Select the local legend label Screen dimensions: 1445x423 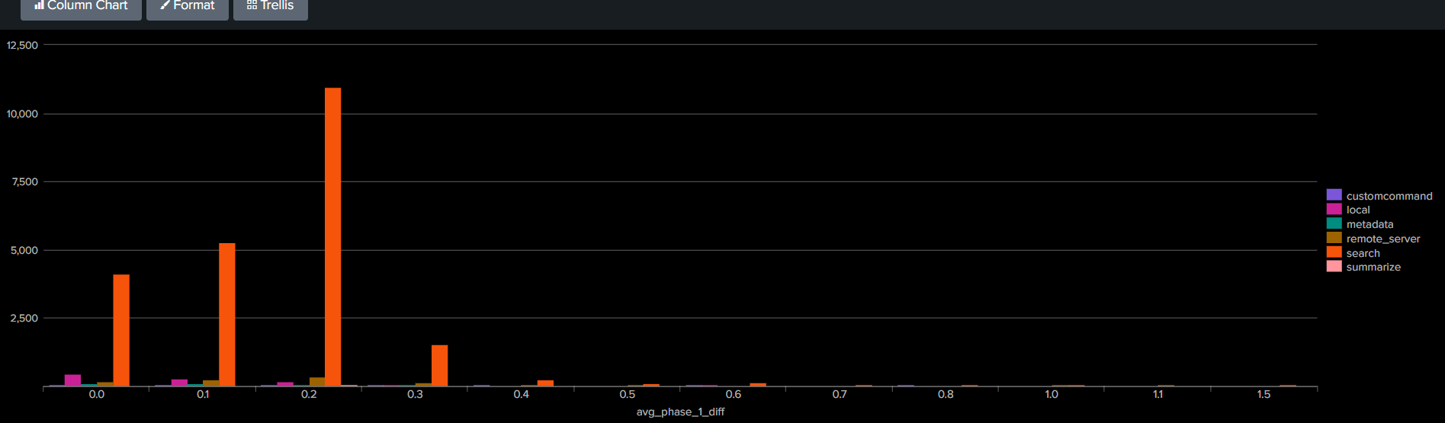(1358, 210)
